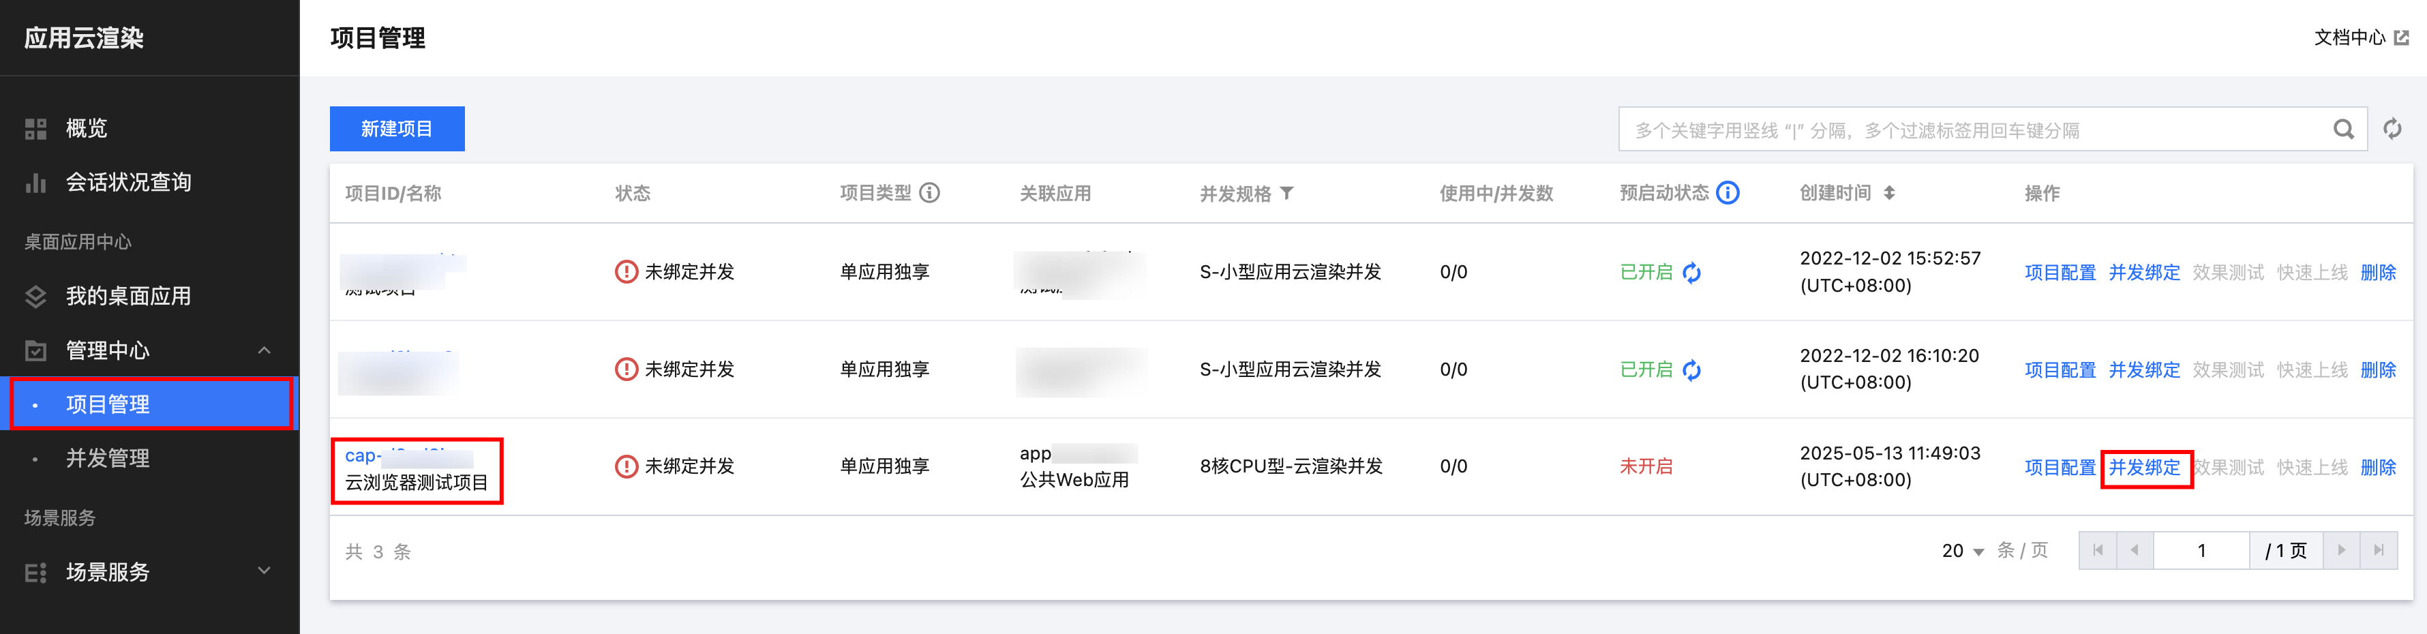The height and width of the screenshot is (634, 2427).
Task: Click the 预启动状态 info icon
Action: pyautogui.click(x=1727, y=193)
